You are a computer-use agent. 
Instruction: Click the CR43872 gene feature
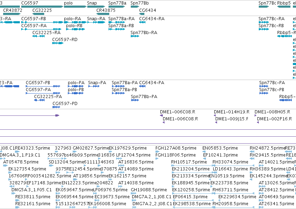12,14
